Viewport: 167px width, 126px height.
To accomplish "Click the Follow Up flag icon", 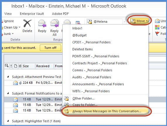I will coord(157,34).
